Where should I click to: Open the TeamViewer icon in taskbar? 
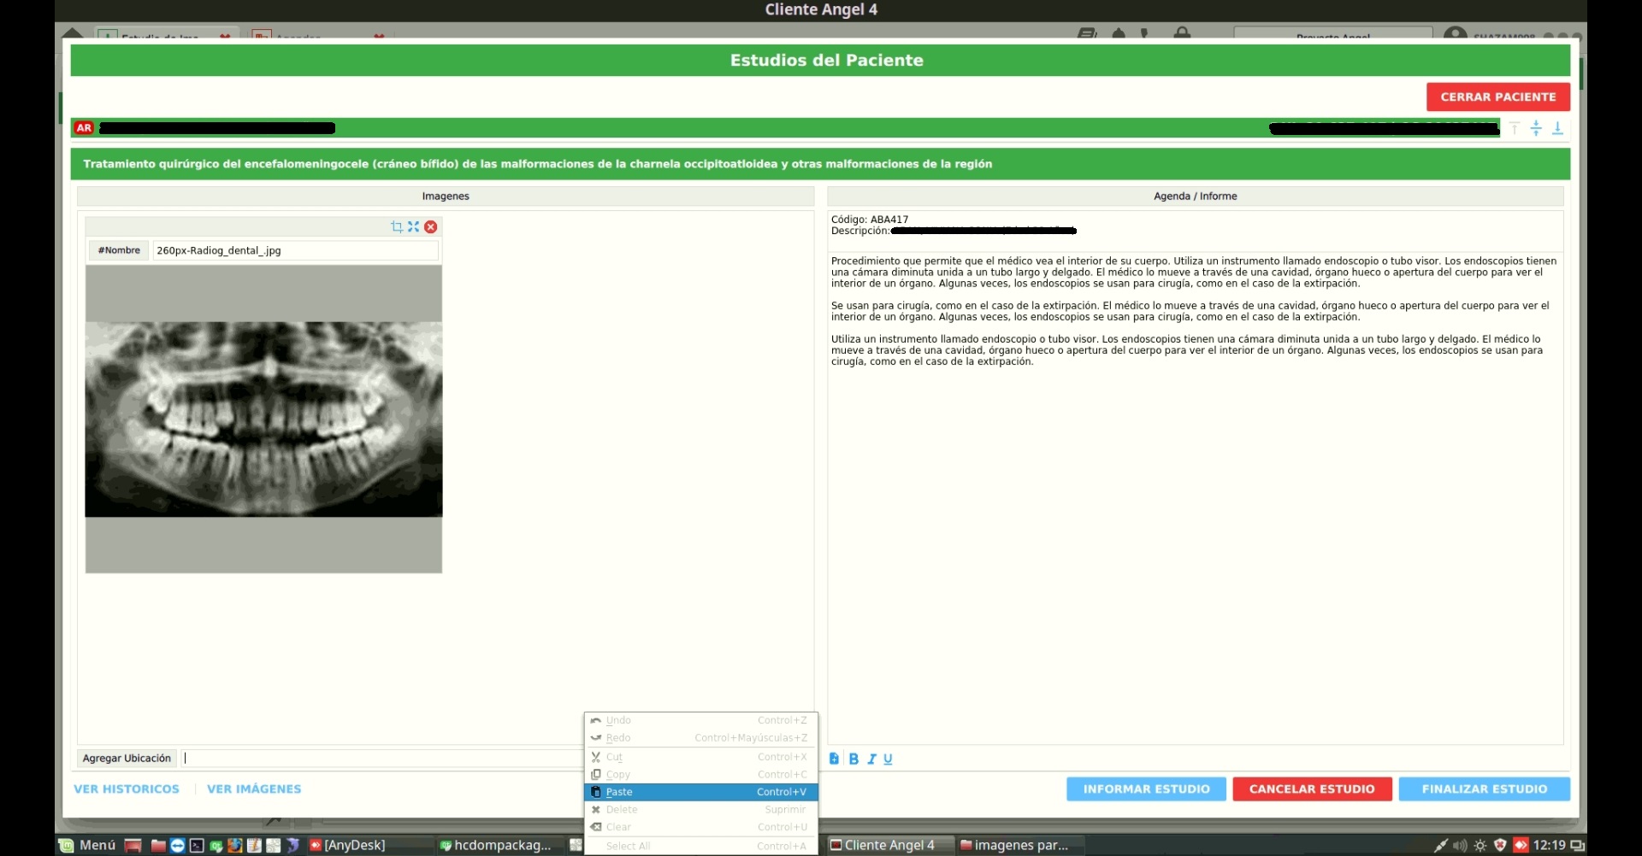[x=178, y=845]
